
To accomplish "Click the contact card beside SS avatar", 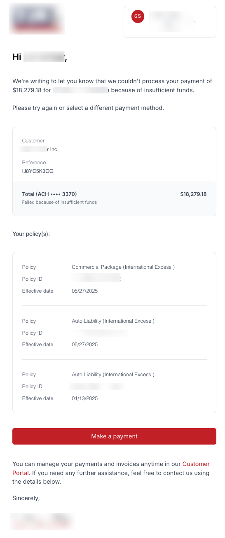I will click(x=170, y=22).
